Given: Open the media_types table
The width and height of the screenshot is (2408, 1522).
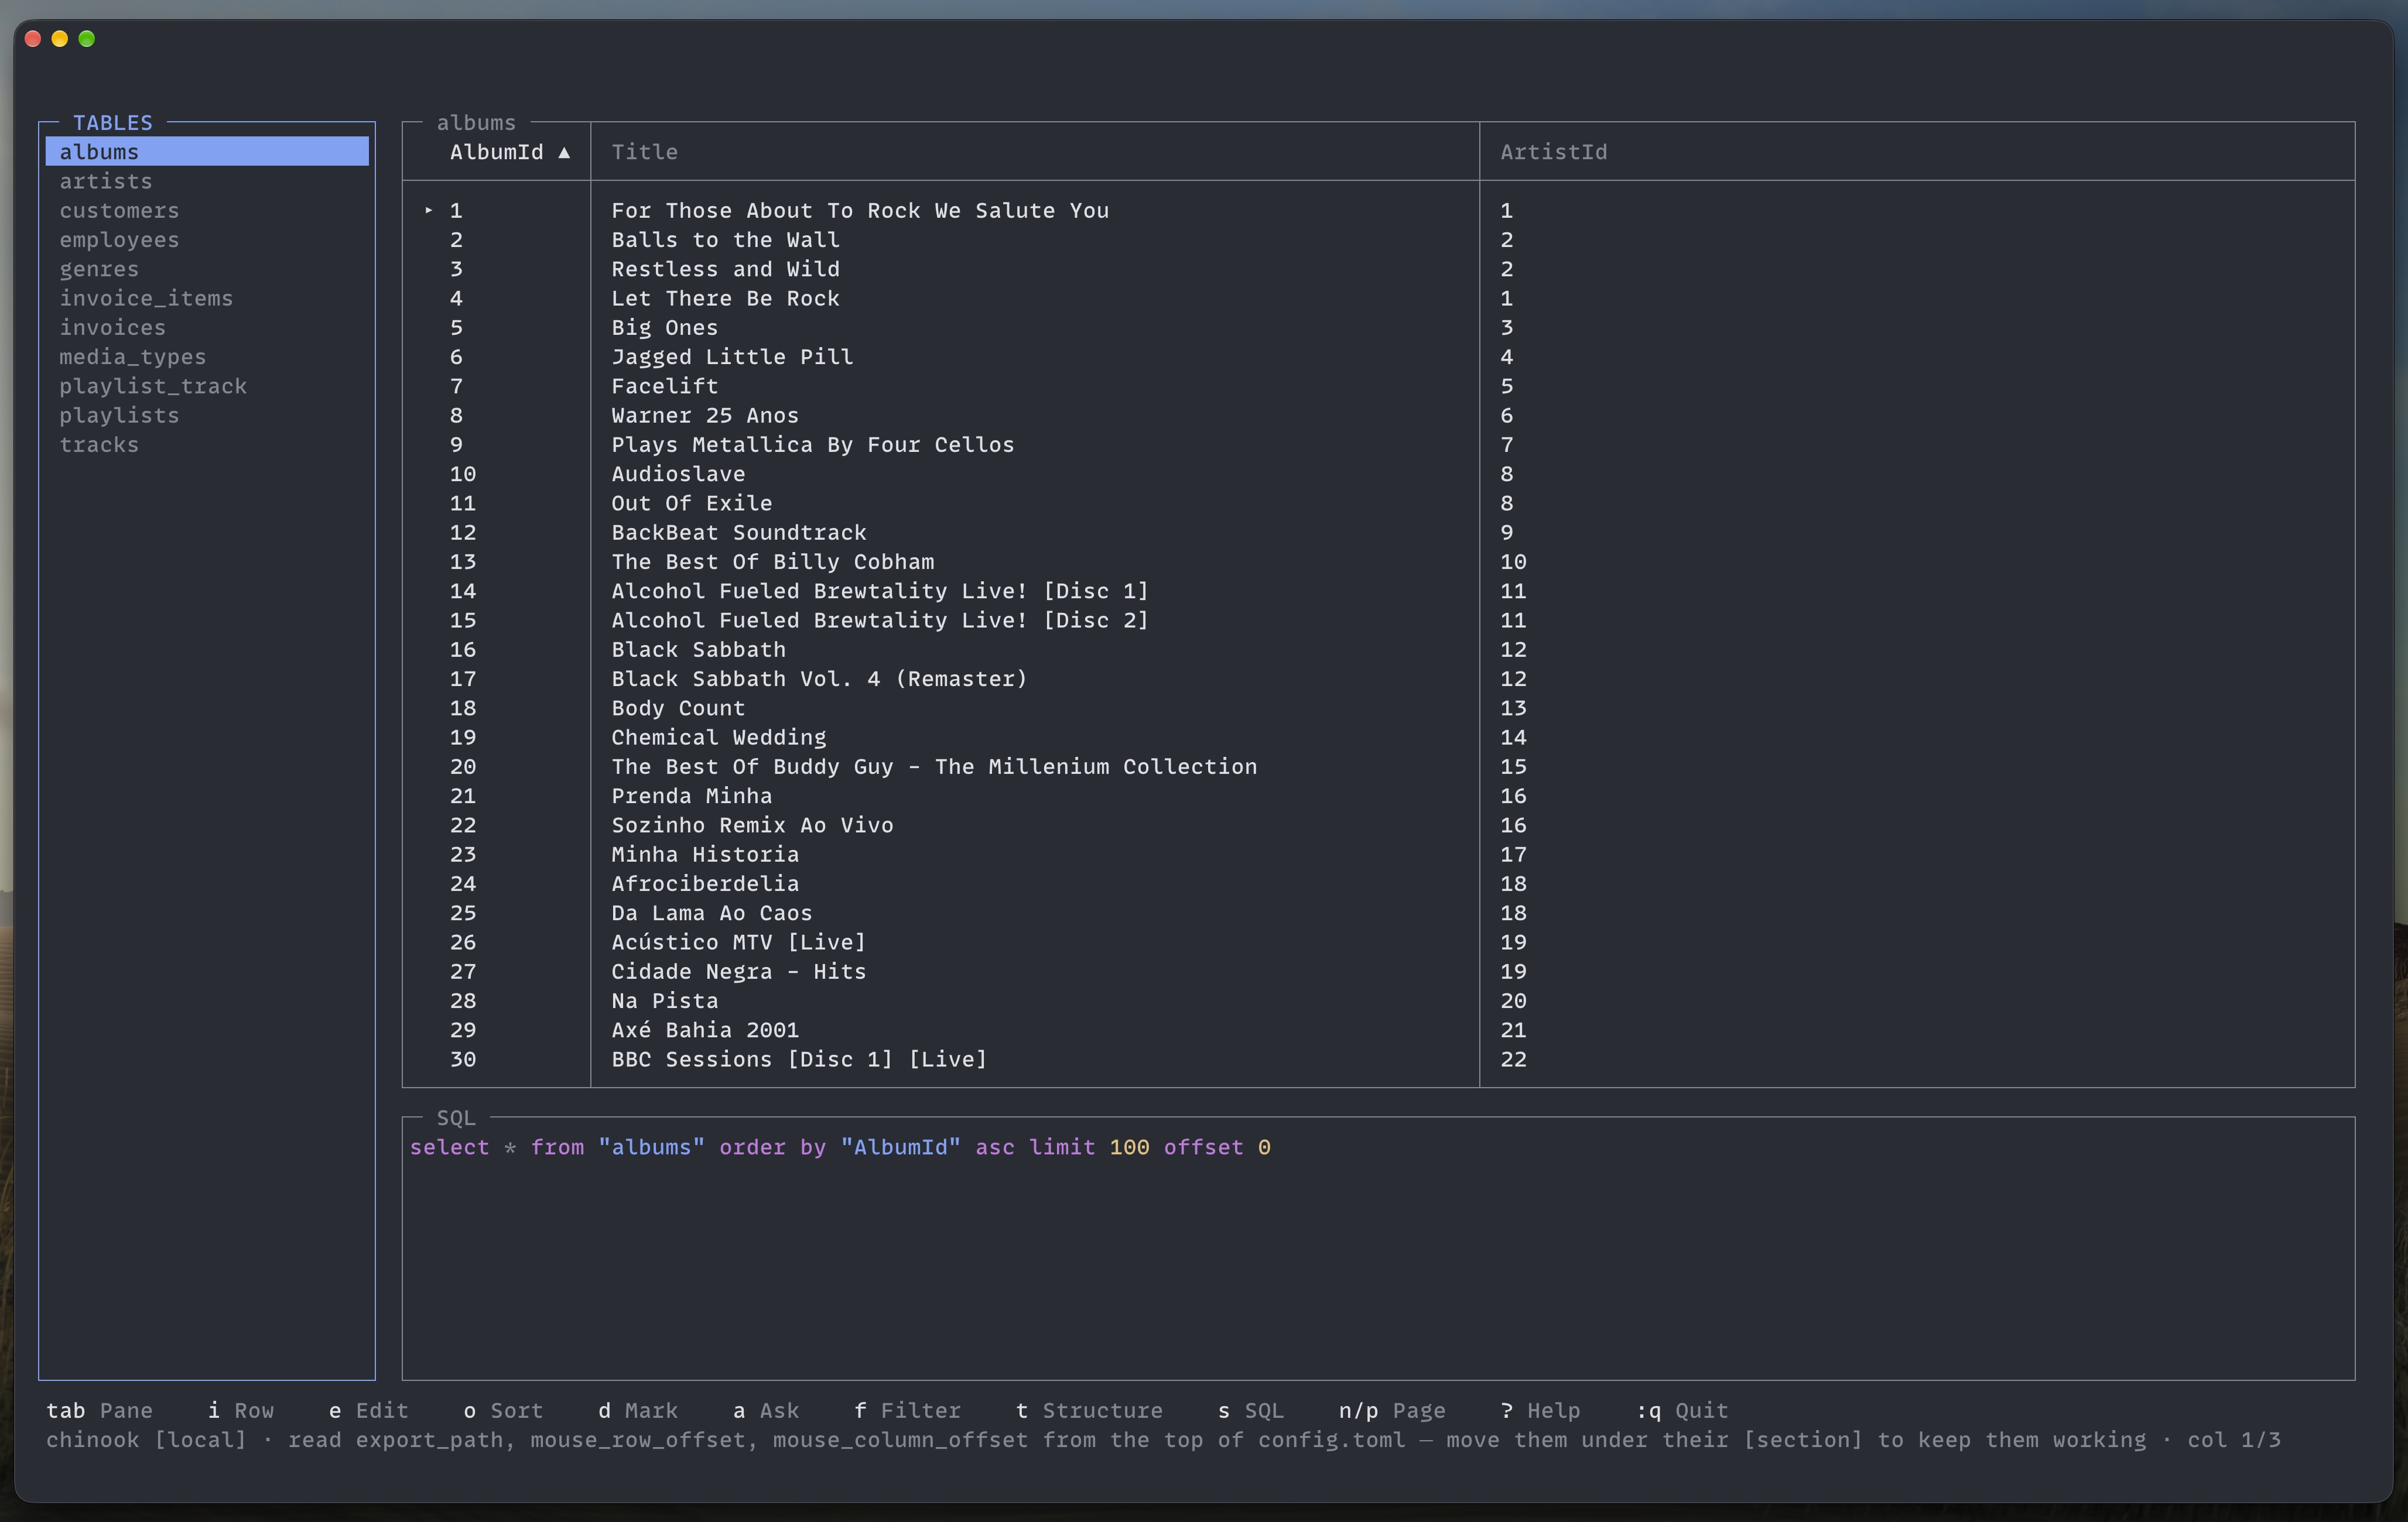Looking at the screenshot, I should click(132, 356).
